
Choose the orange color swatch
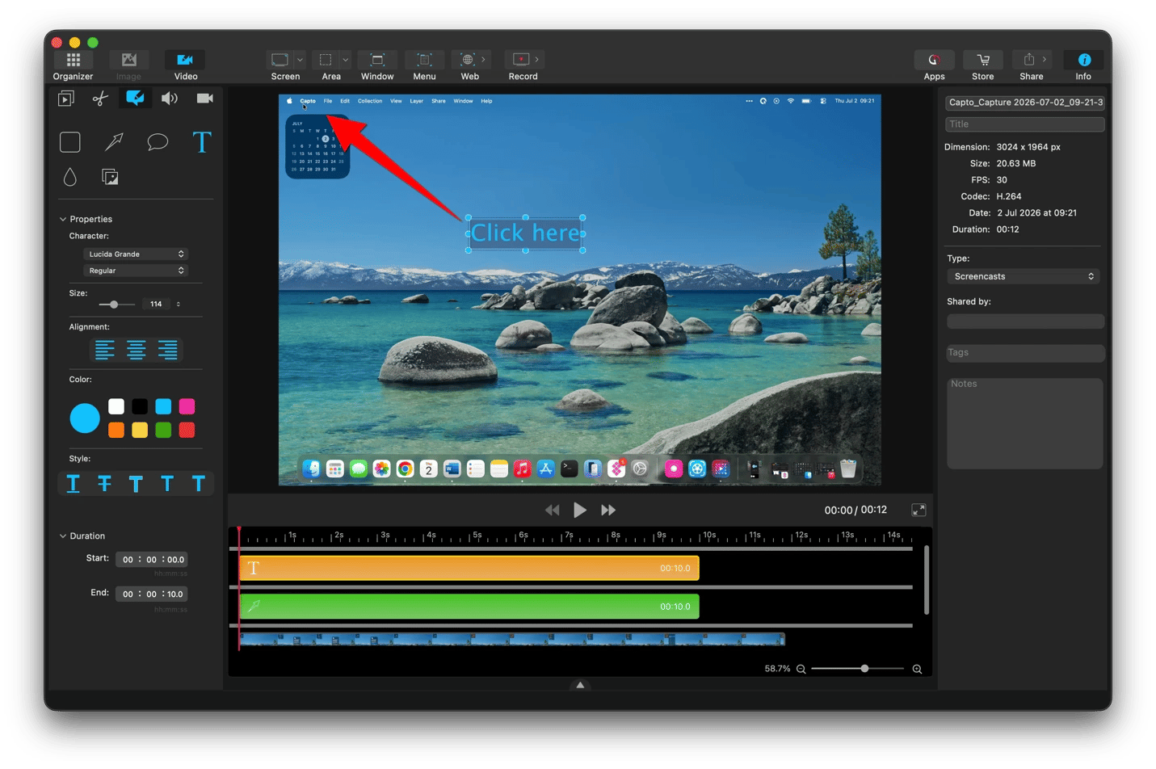click(116, 430)
